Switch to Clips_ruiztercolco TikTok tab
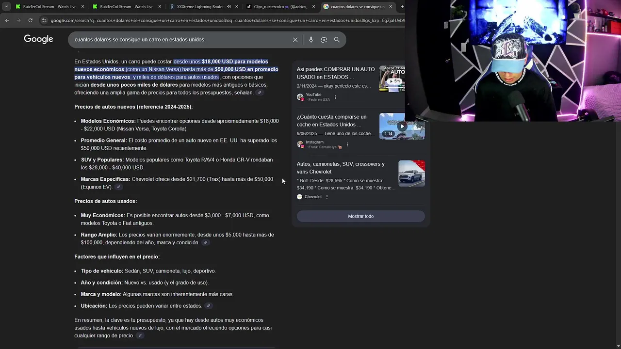 click(280, 7)
